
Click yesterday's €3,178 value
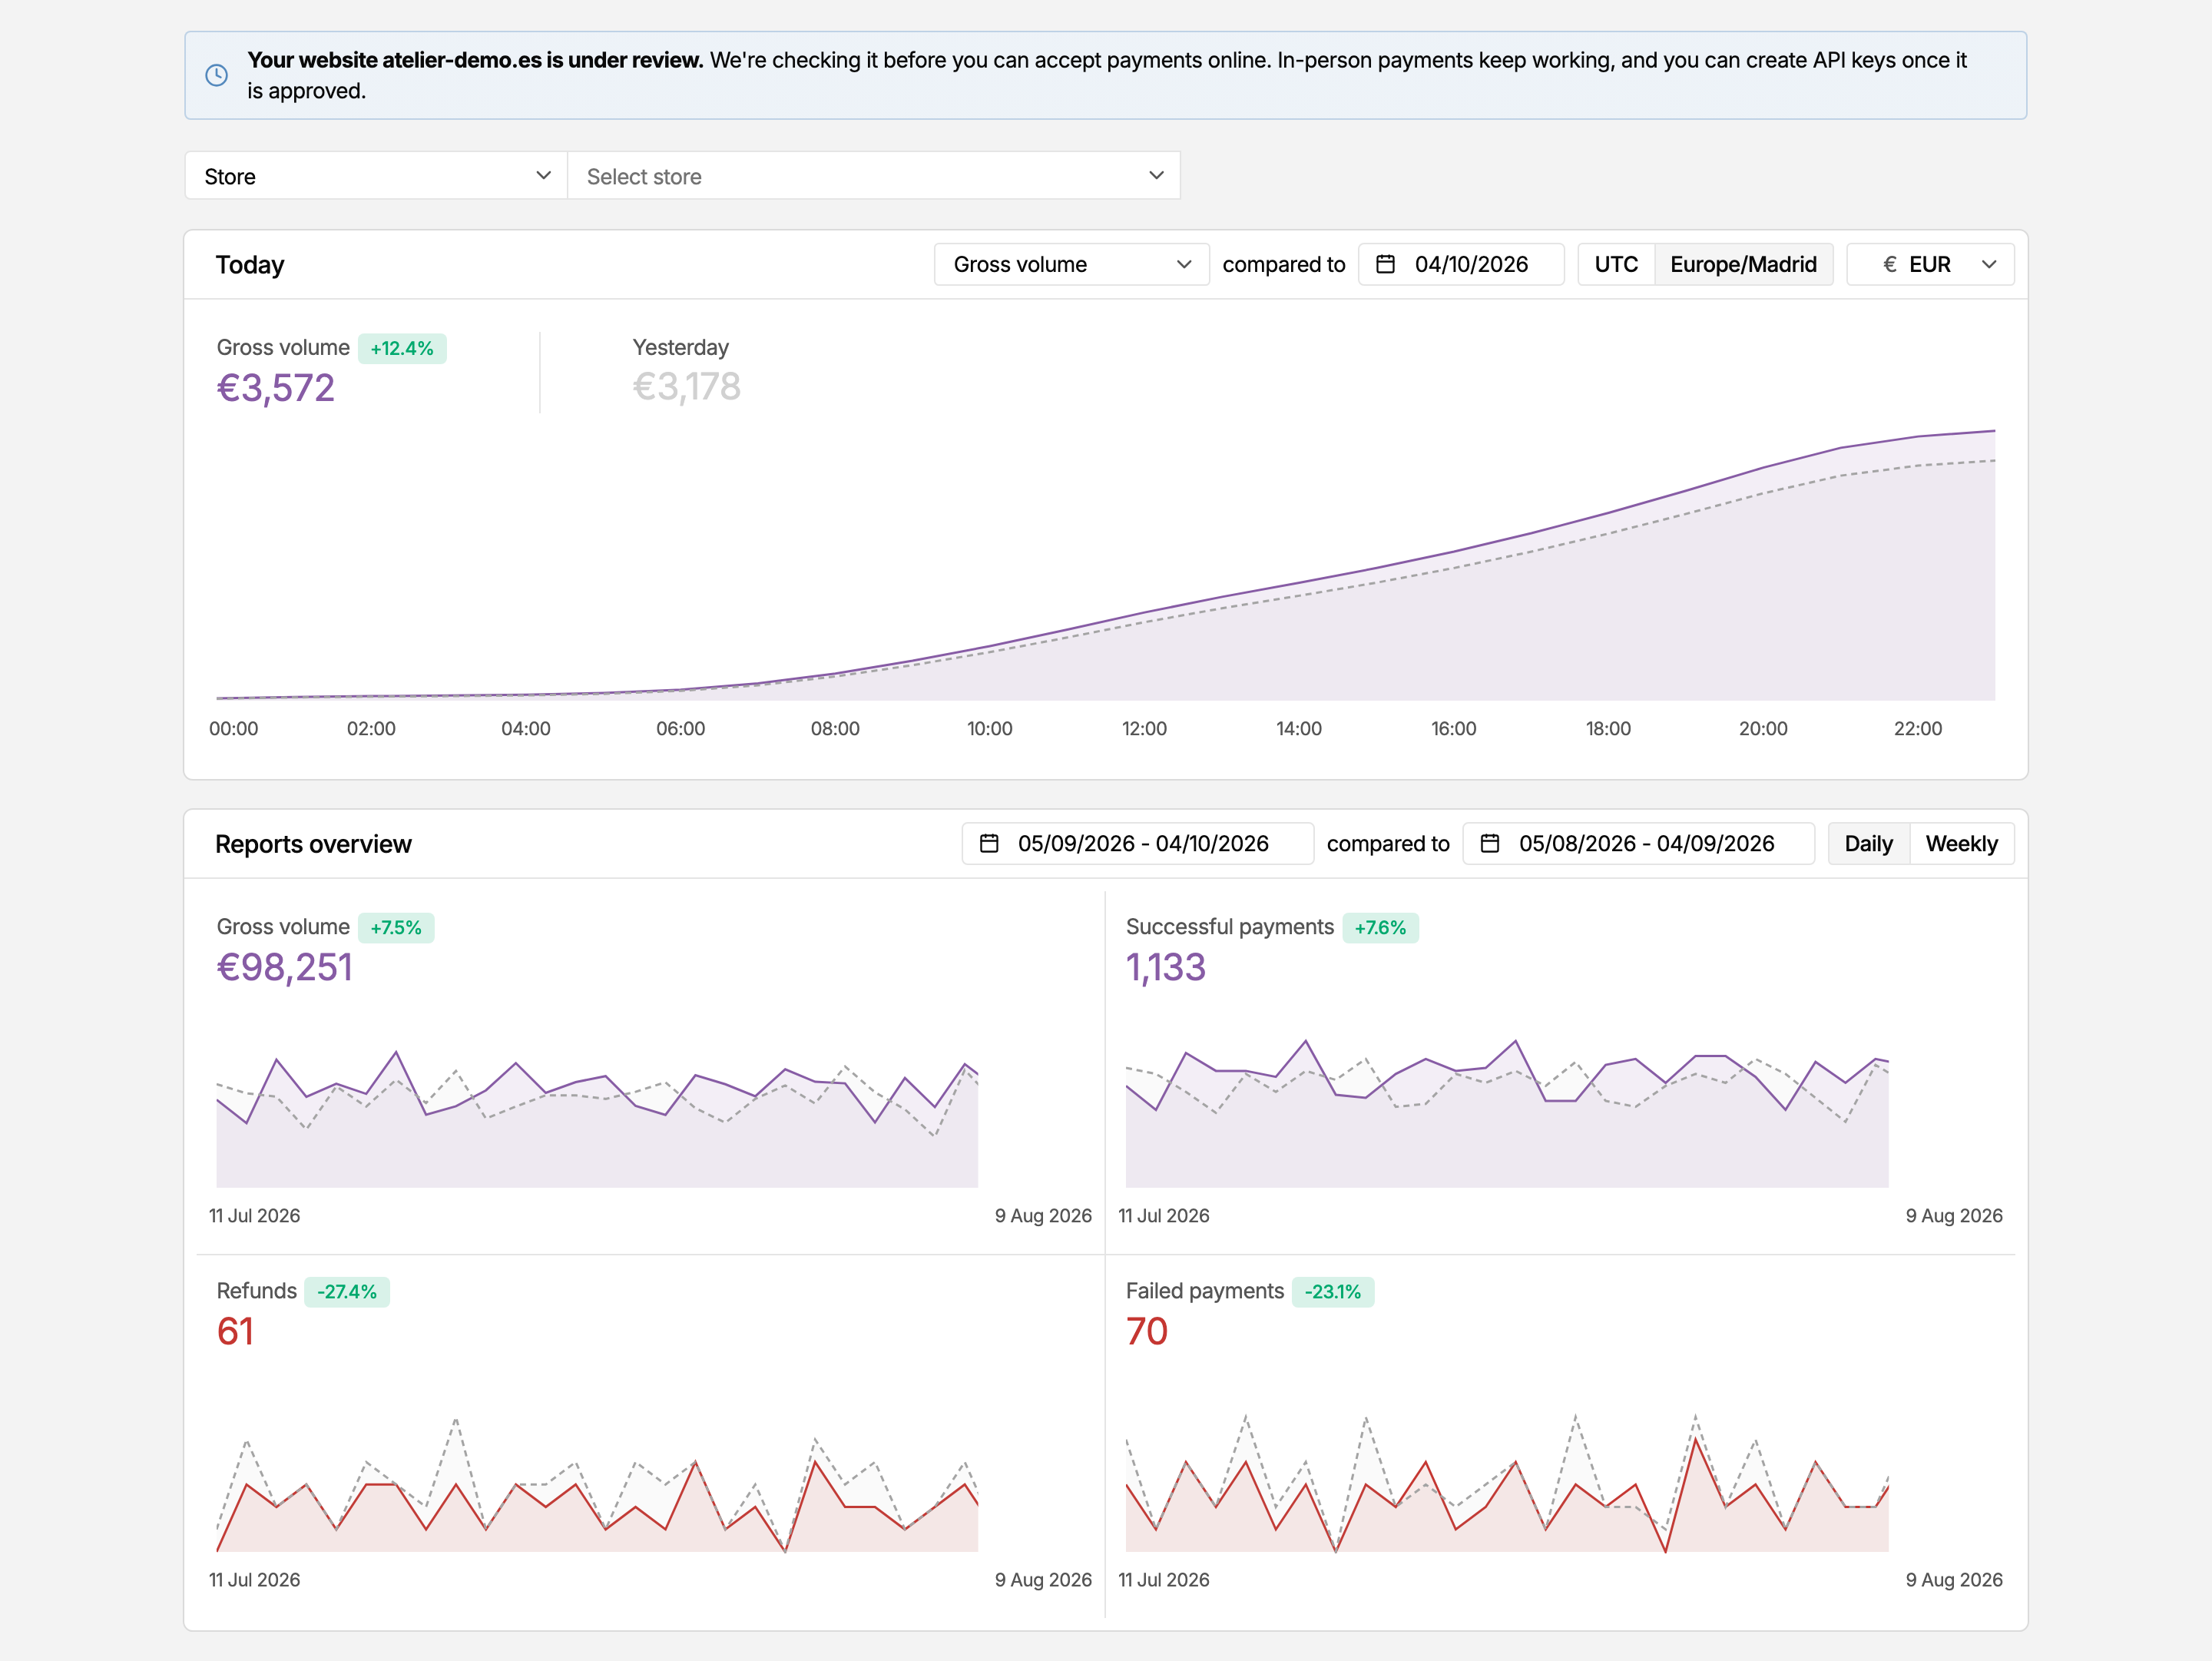point(686,386)
